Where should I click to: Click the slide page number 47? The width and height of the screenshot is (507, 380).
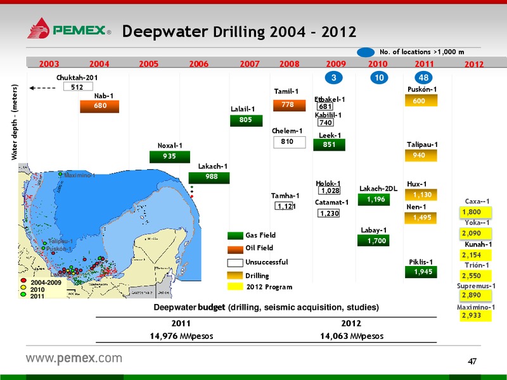[x=472, y=361]
